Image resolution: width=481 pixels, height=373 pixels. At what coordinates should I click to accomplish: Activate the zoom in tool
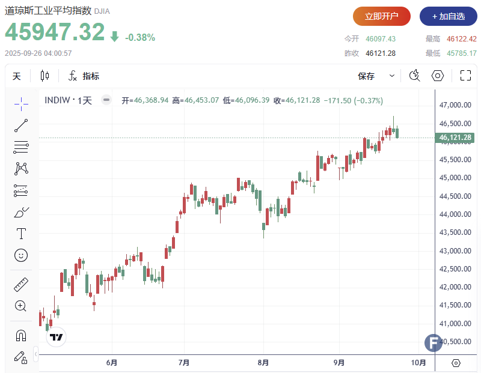coord(21,306)
